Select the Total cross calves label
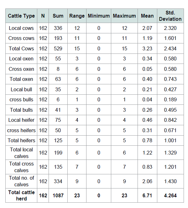Viewport: 188px width, 208px height. (21, 167)
